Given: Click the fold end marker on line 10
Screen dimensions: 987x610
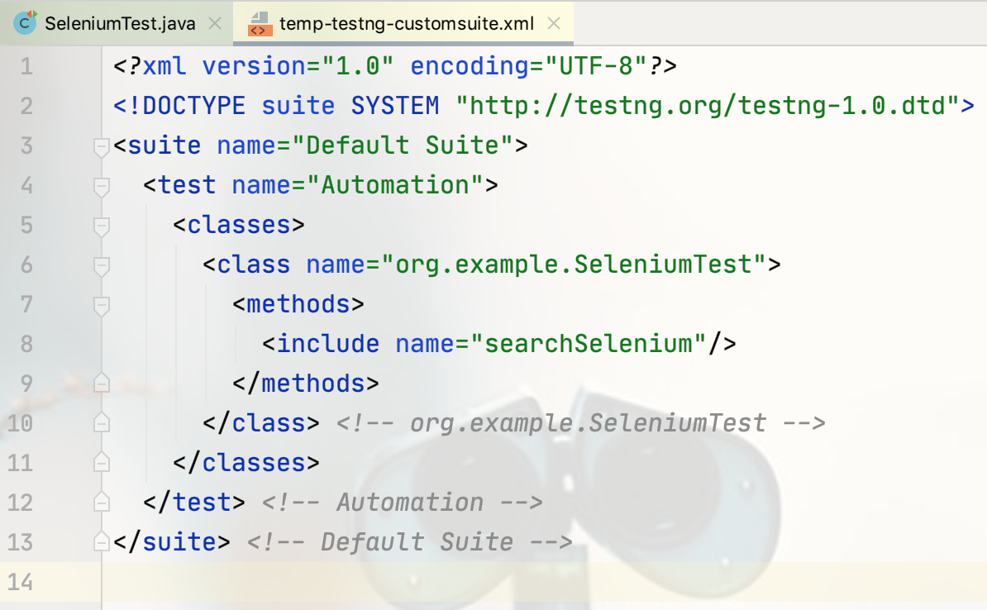Looking at the screenshot, I should [102, 423].
